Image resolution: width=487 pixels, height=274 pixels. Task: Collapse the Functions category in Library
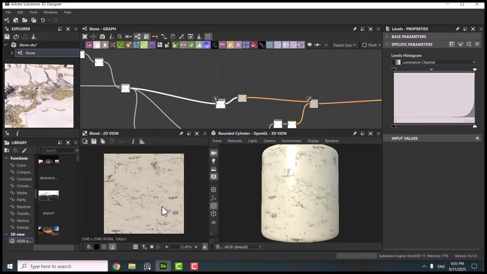click(6, 158)
